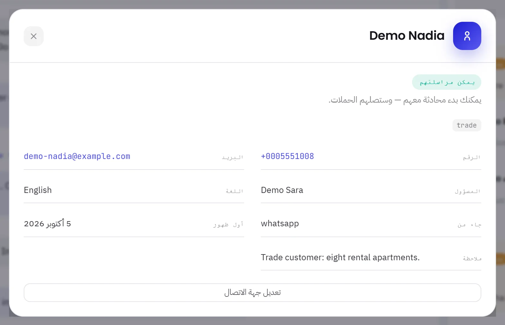Viewport: 505px width, 325px height.
Task: Click the 'English' language value
Action: [x=38, y=190]
